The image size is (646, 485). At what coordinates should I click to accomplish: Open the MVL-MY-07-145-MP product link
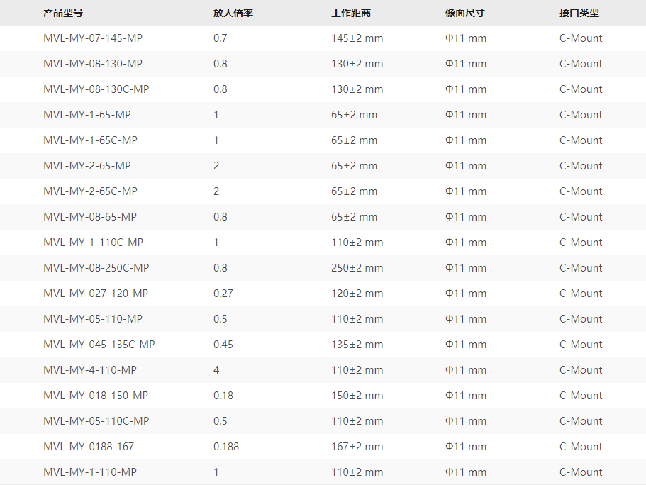[x=93, y=38]
